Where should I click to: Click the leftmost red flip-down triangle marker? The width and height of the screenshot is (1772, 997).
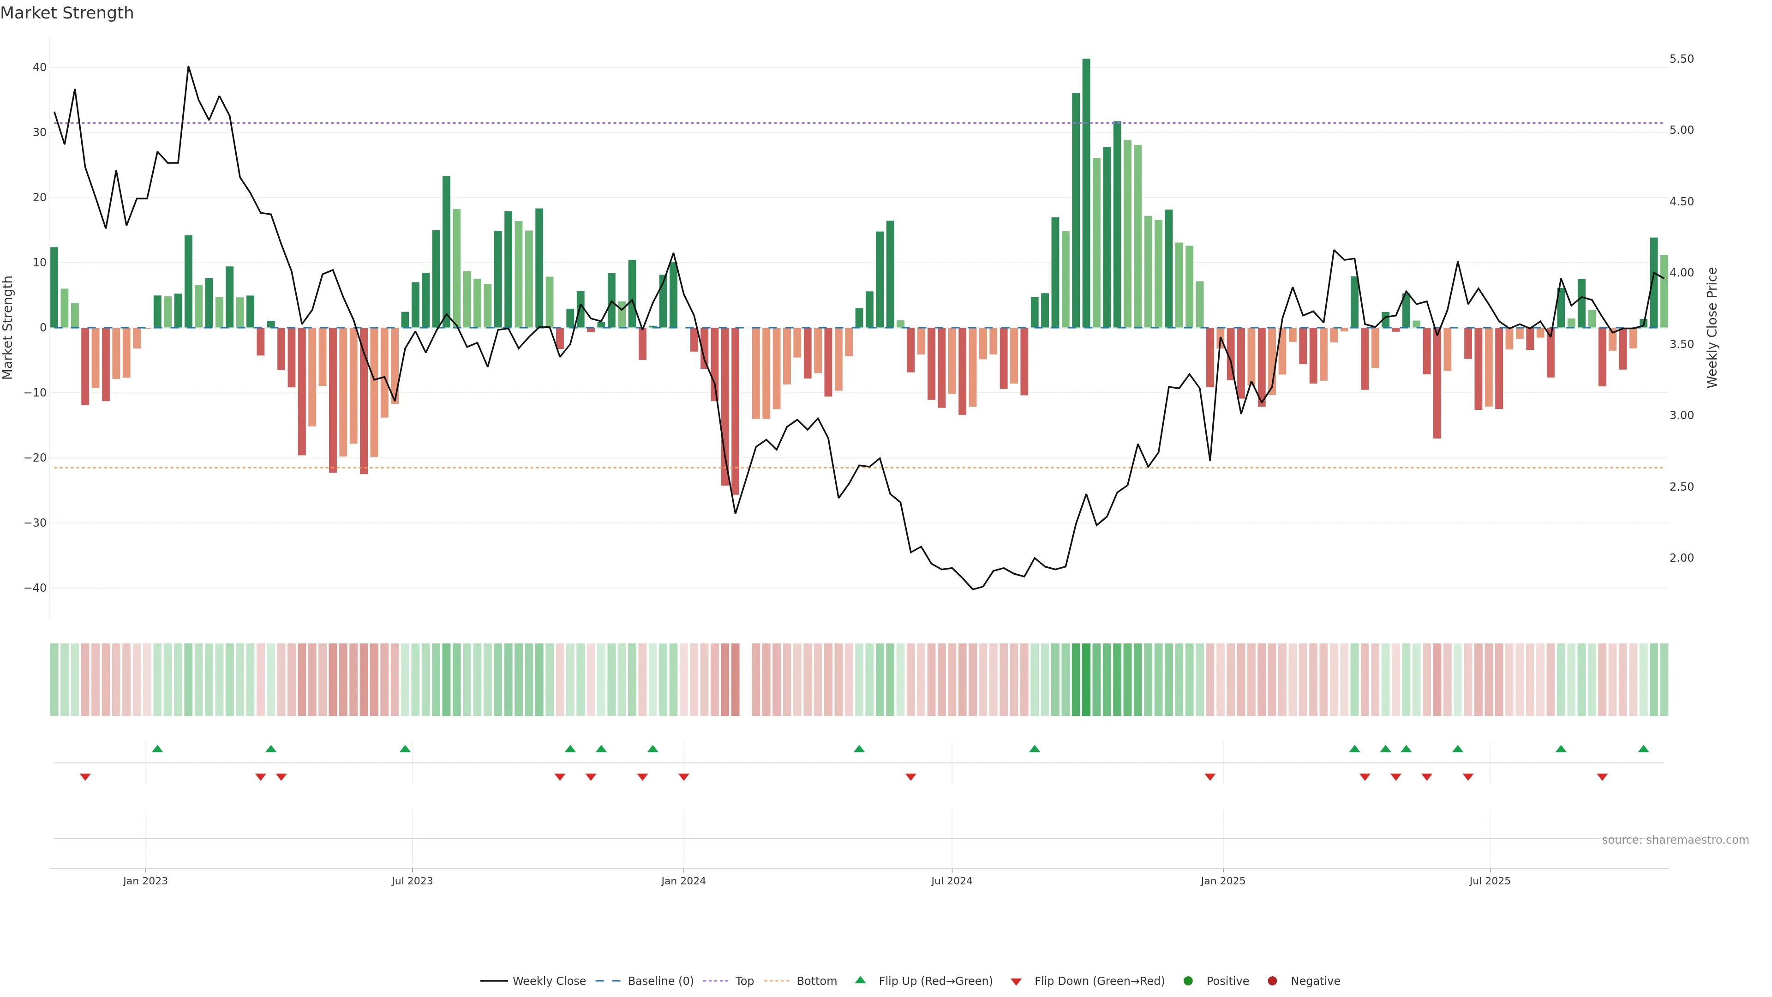point(85,777)
